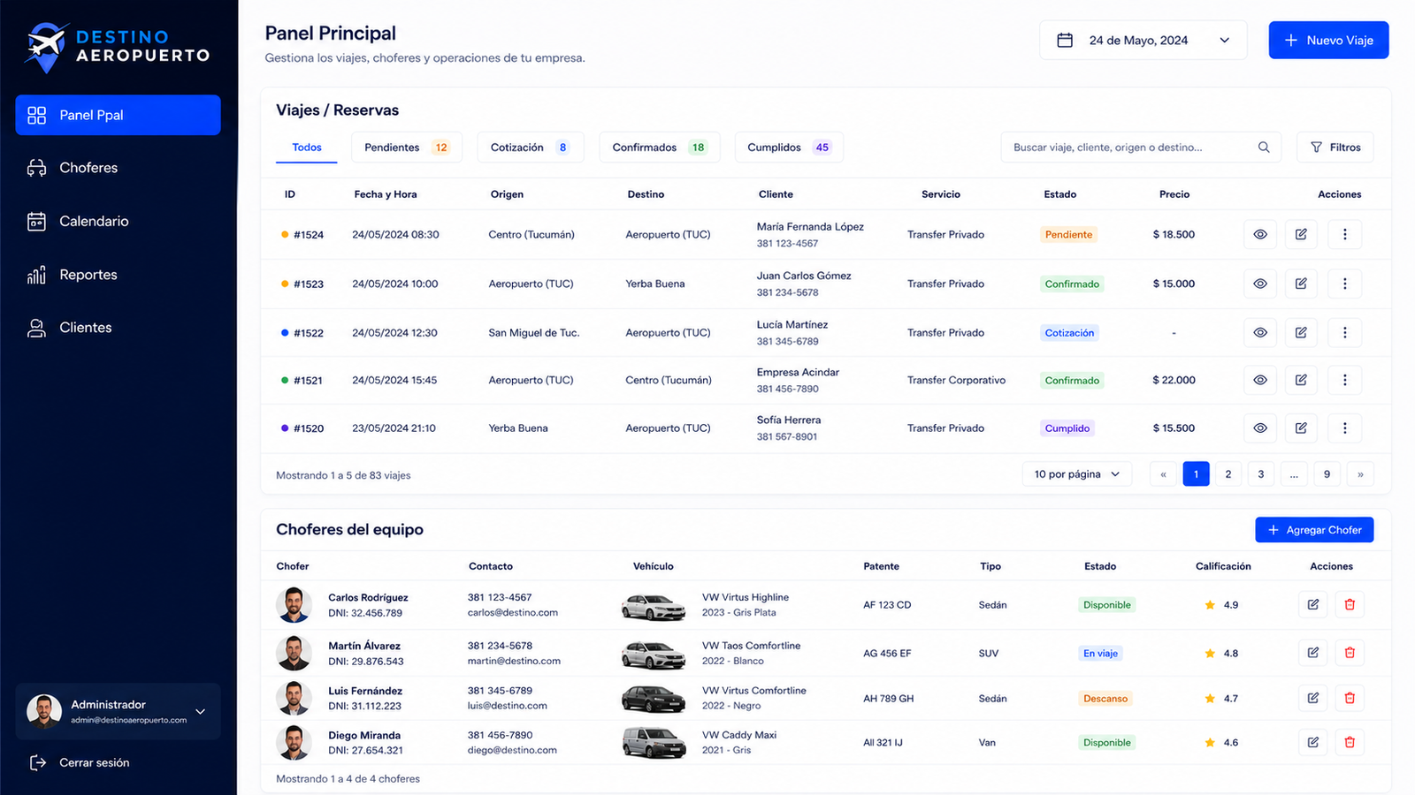
Task: Delete driver Carlos Rodríguez
Action: coord(1350,604)
